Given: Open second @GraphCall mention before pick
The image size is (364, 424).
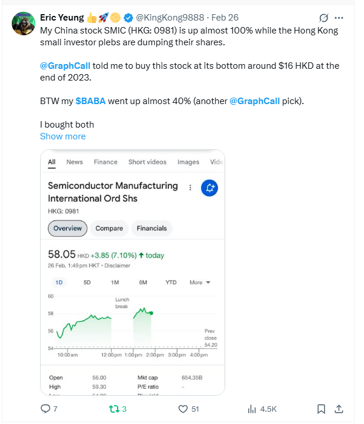Looking at the screenshot, I should click(253, 101).
